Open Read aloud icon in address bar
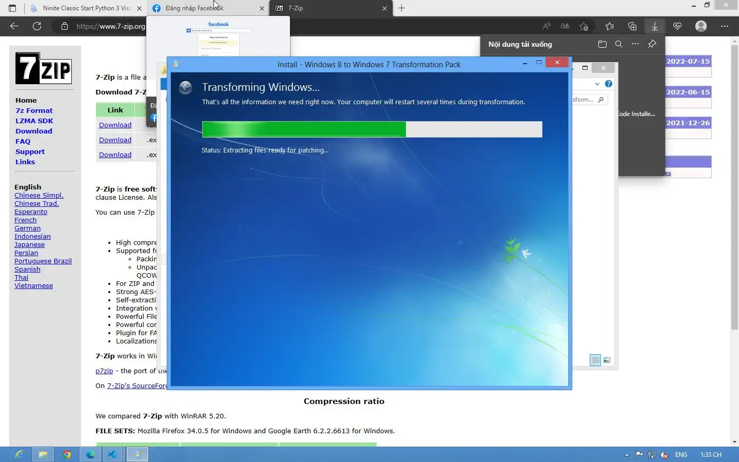 click(x=547, y=26)
